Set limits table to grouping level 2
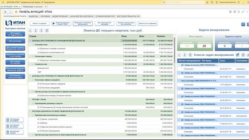249x140 pixels. pyautogui.click(x=36, y=30)
